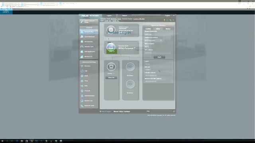Open the AiCloud 2.0 page
This screenshot has height=143, width=255.
[89, 56]
